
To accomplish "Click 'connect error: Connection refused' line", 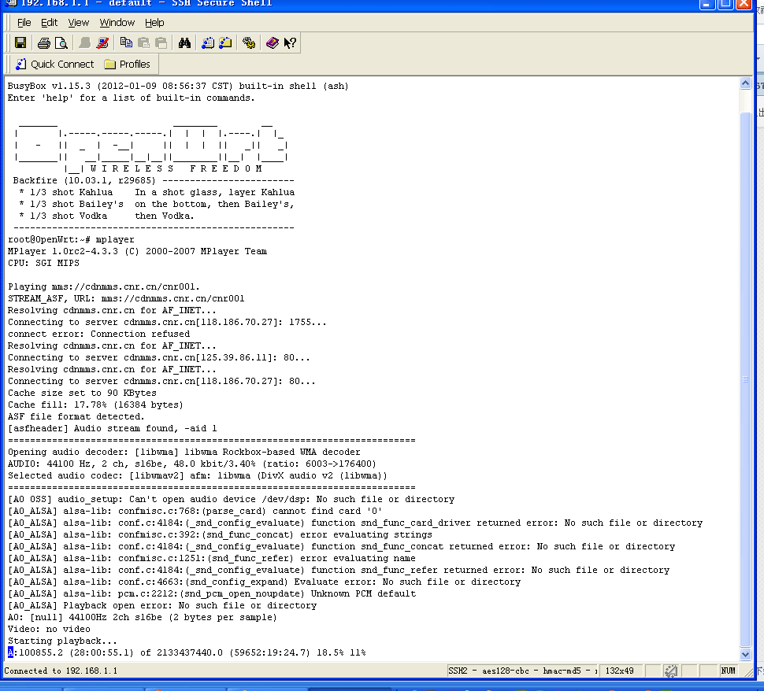I will pyautogui.click(x=99, y=334).
